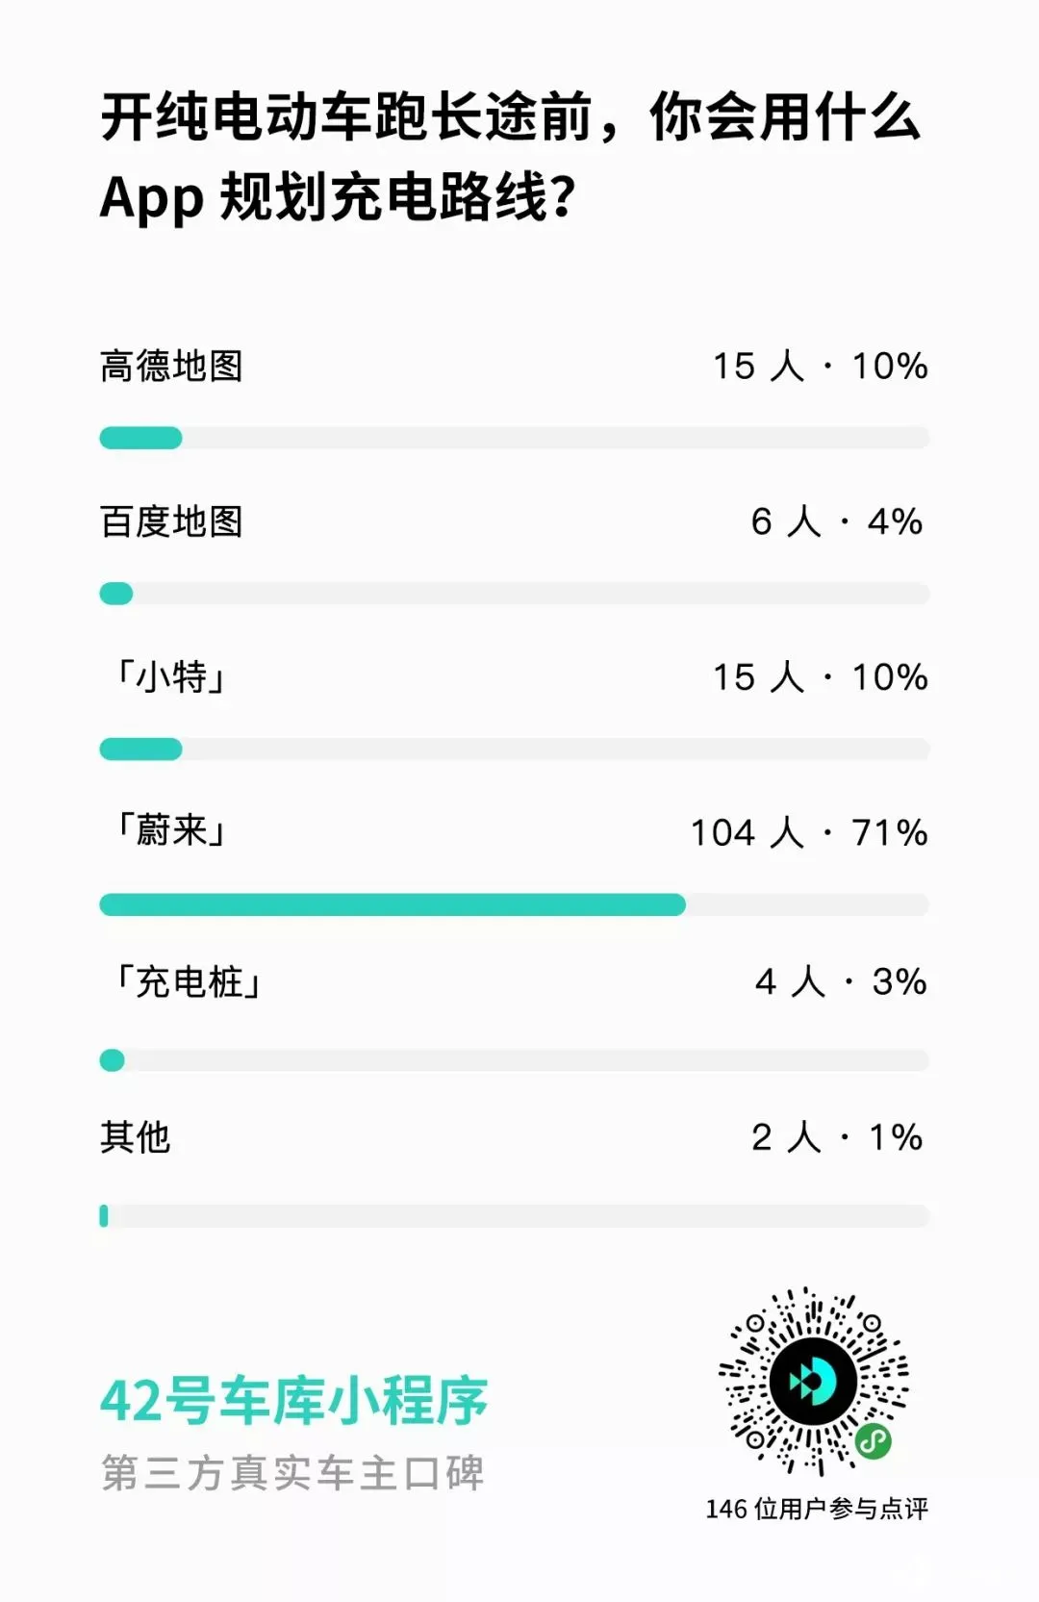This screenshot has height=1602, width=1039.
Task: Click the mini-program QR code
Action: (813, 1382)
